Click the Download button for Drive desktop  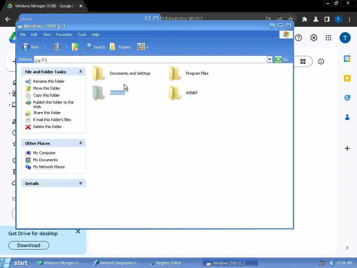(x=29, y=245)
